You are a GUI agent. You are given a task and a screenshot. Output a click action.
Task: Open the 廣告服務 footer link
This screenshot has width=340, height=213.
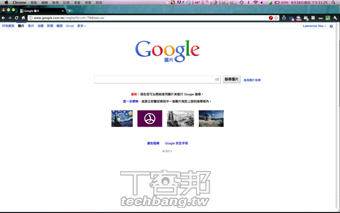click(153, 143)
